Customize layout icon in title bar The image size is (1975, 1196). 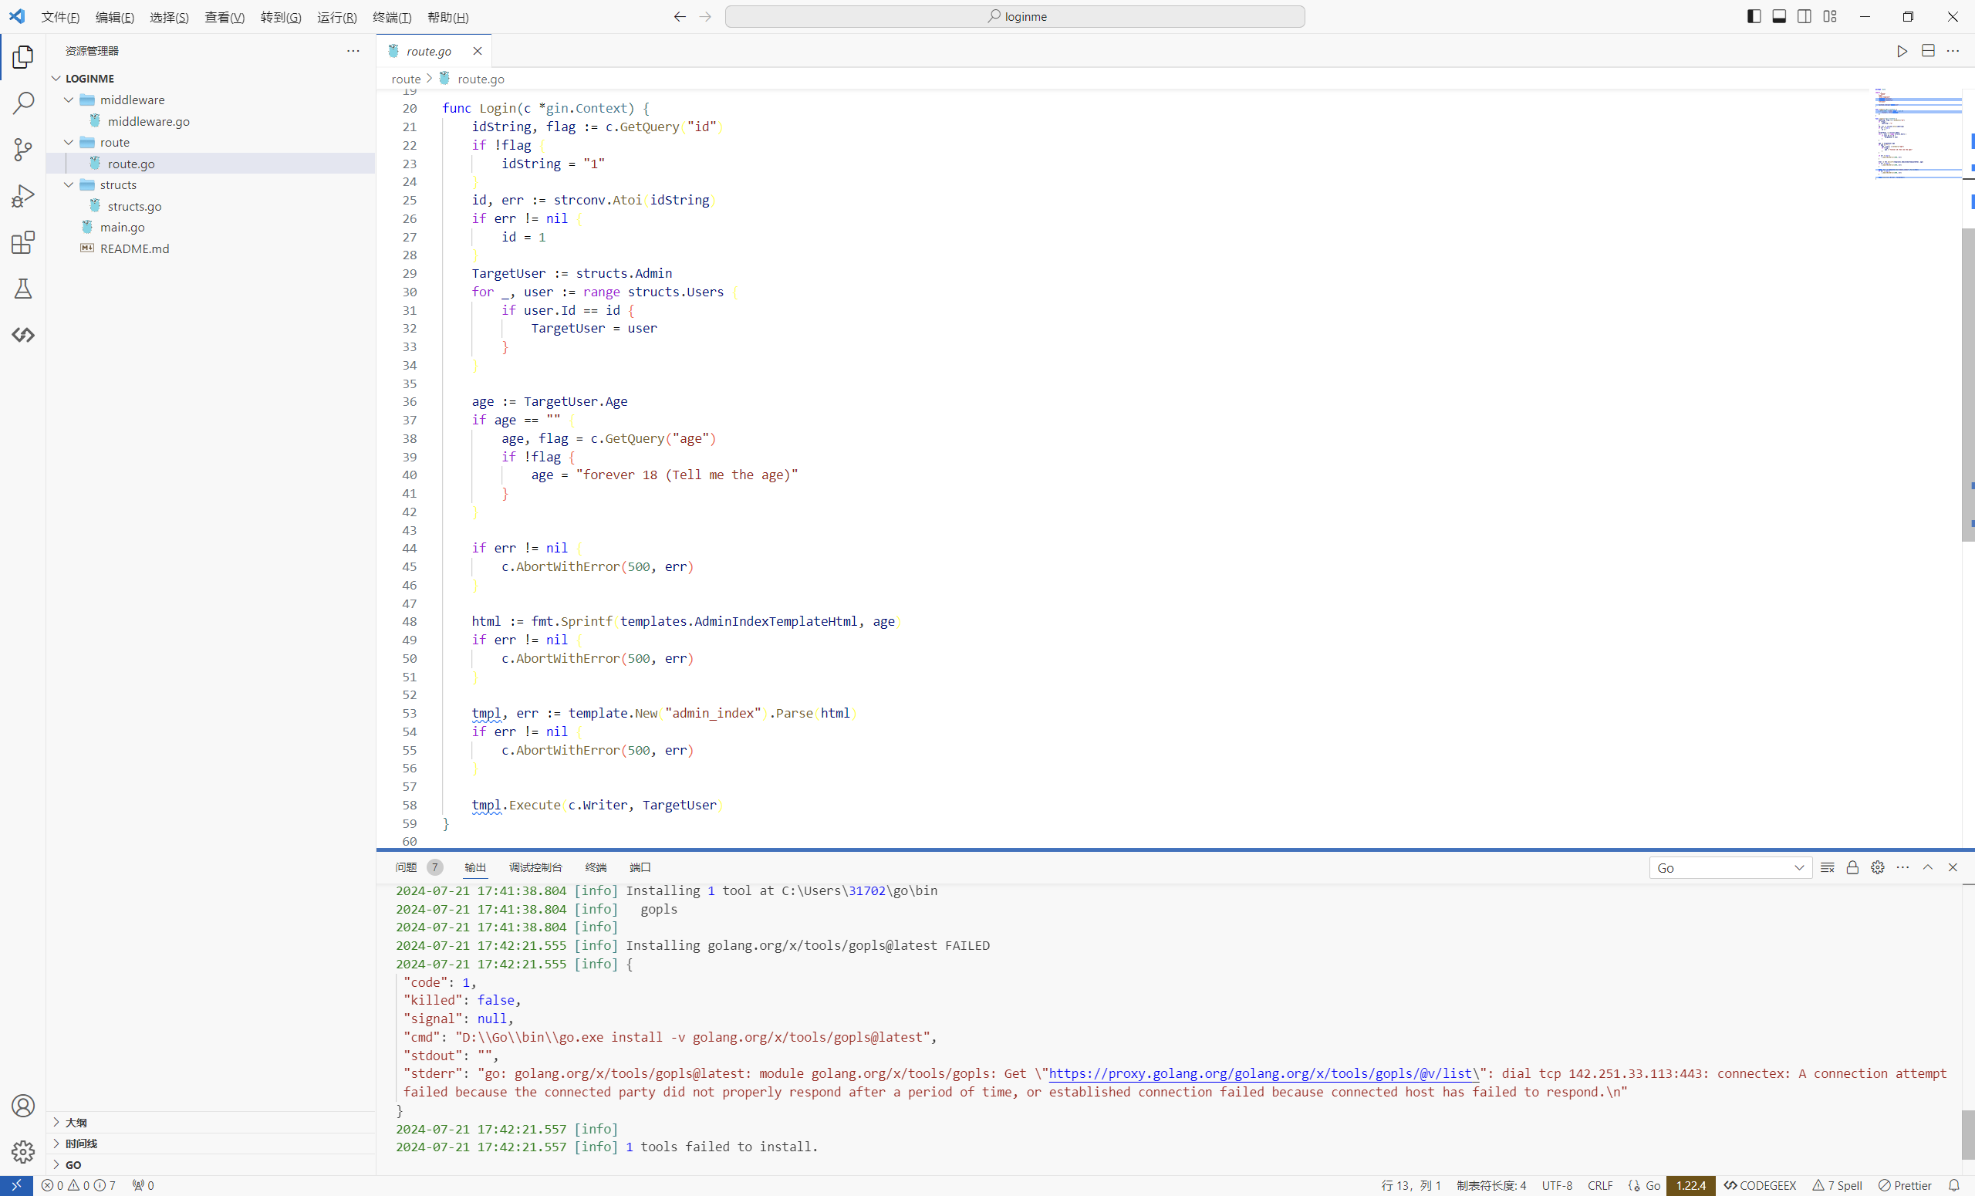[x=1830, y=16]
